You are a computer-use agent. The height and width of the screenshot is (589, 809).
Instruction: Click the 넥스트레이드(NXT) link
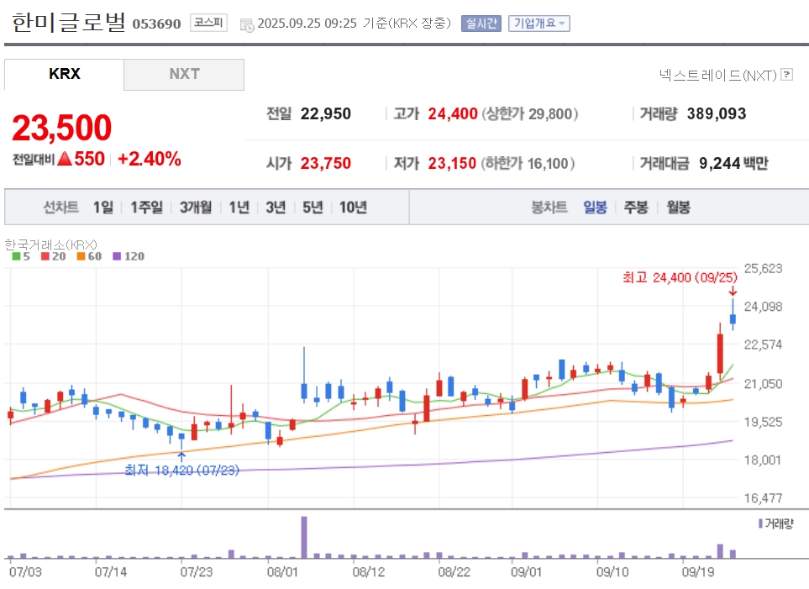click(x=717, y=76)
